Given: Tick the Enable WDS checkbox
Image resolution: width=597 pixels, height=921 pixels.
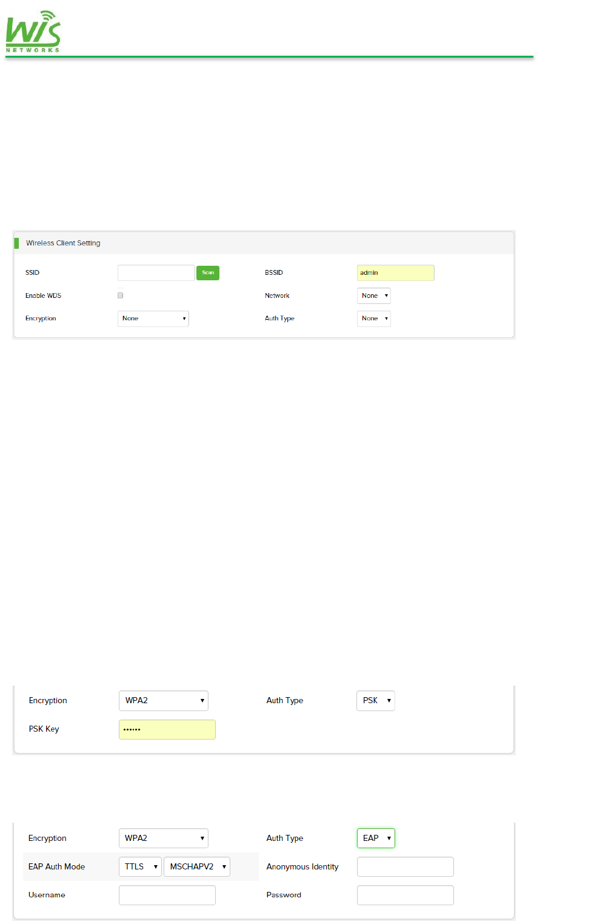Looking at the screenshot, I should point(121,295).
